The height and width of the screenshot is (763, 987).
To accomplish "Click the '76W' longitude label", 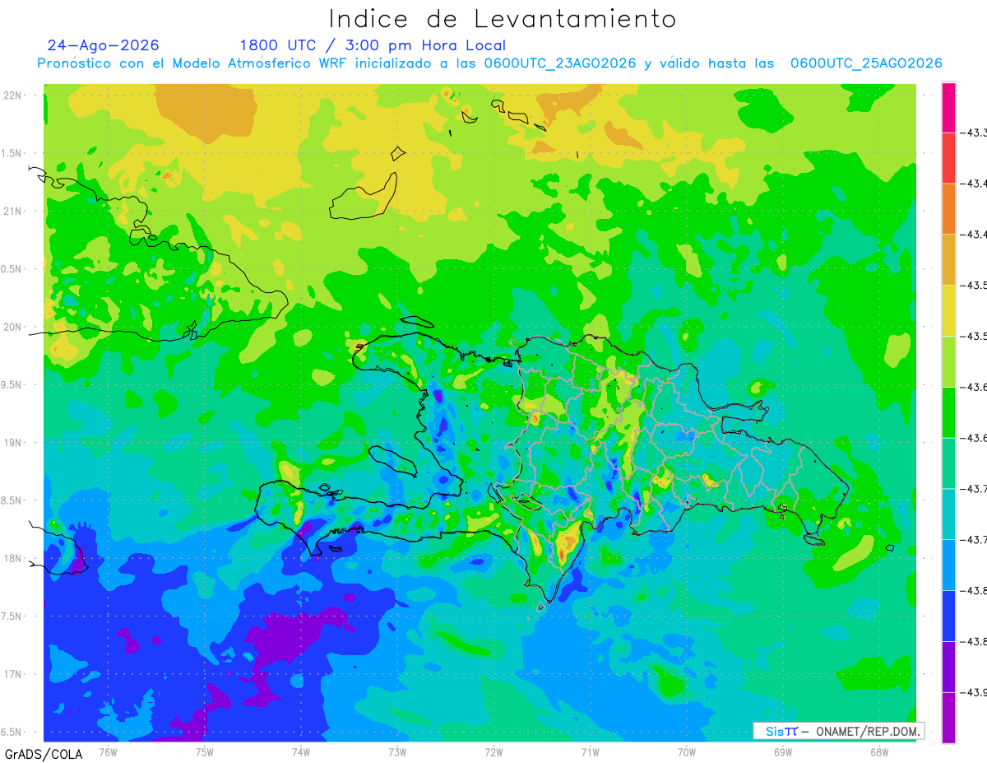I will coord(108,752).
